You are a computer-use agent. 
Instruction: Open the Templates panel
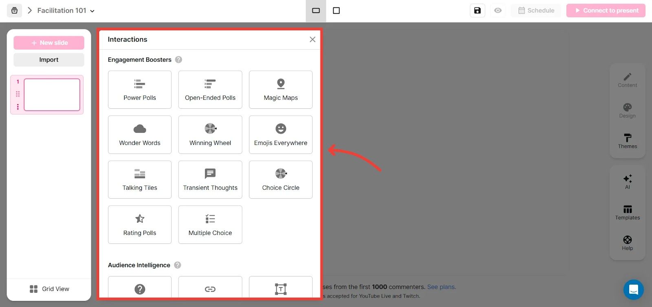tap(627, 212)
